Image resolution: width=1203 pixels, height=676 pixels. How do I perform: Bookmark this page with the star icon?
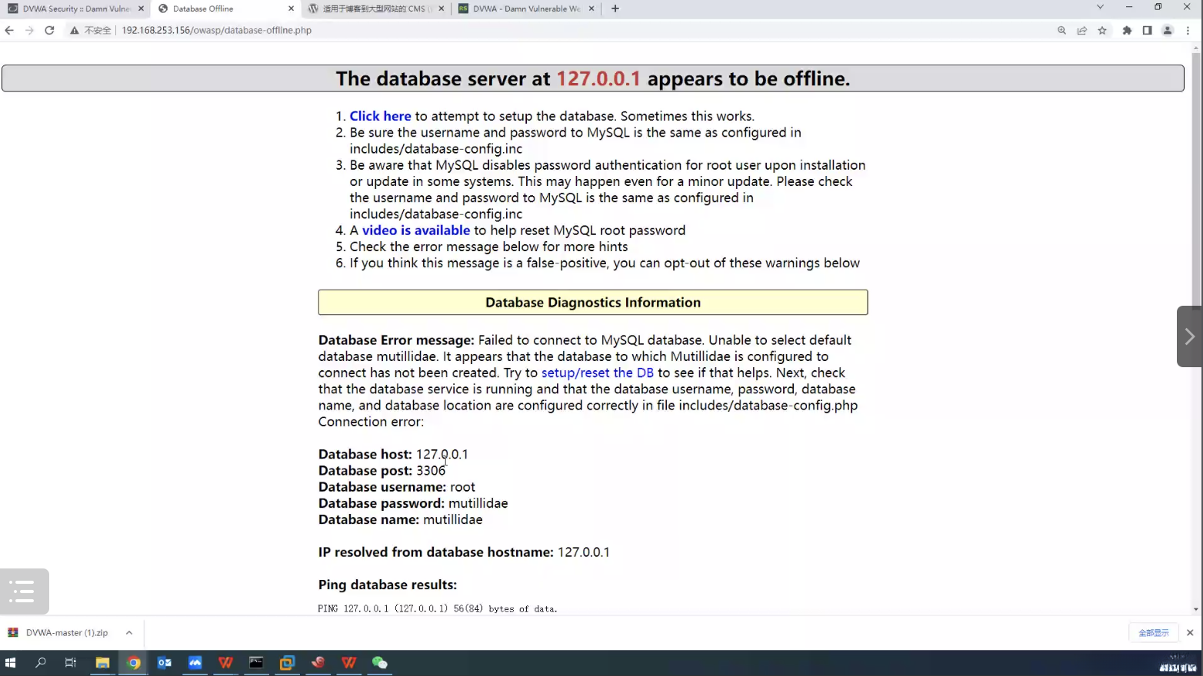[1102, 31]
